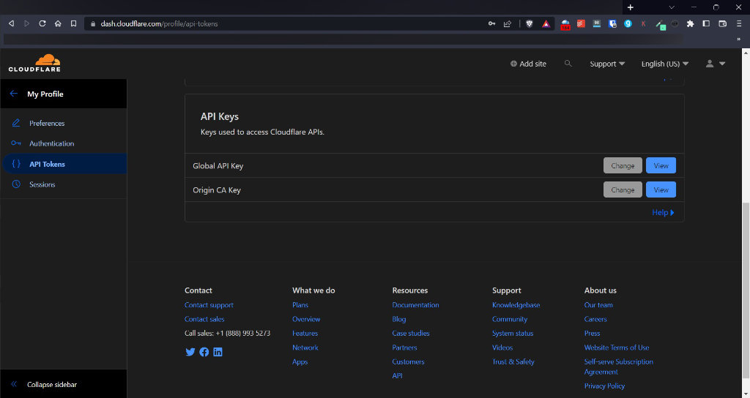Viewport: 750px width, 398px height.
Task: Click the Help link in API Keys
Action: click(x=663, y=212)
